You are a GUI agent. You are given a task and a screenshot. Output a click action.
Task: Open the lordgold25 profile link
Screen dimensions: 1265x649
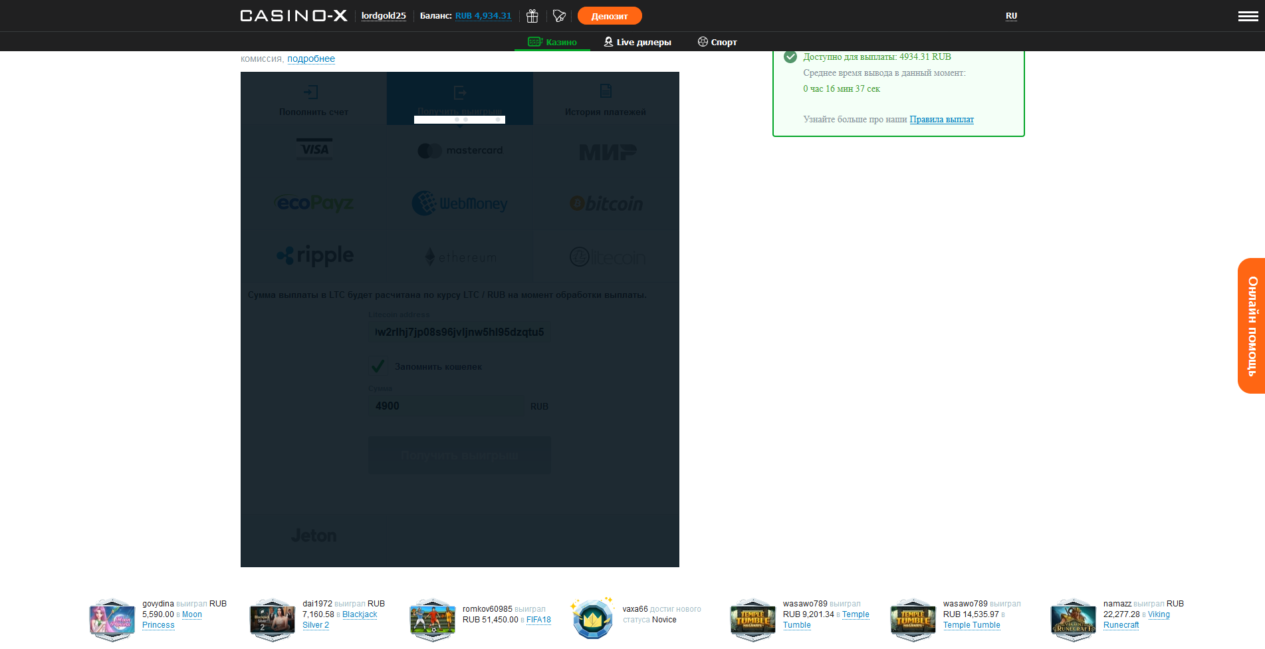point(384,16)
